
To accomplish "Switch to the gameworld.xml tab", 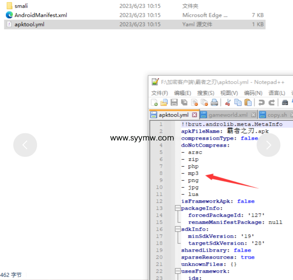I will [228, 115].
